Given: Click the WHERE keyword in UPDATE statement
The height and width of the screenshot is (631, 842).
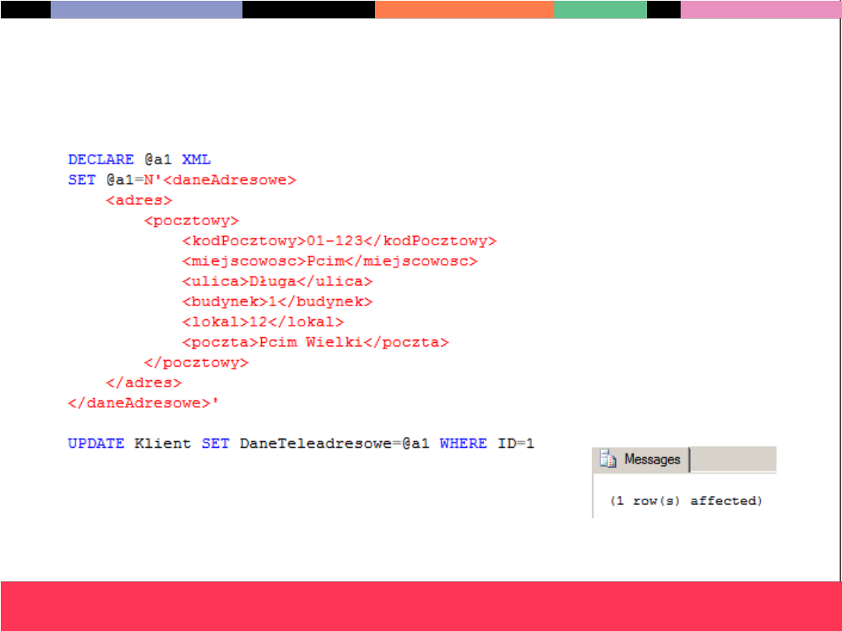Looking at the screenshot, I should pyautogui.click(x=463, y=443).
